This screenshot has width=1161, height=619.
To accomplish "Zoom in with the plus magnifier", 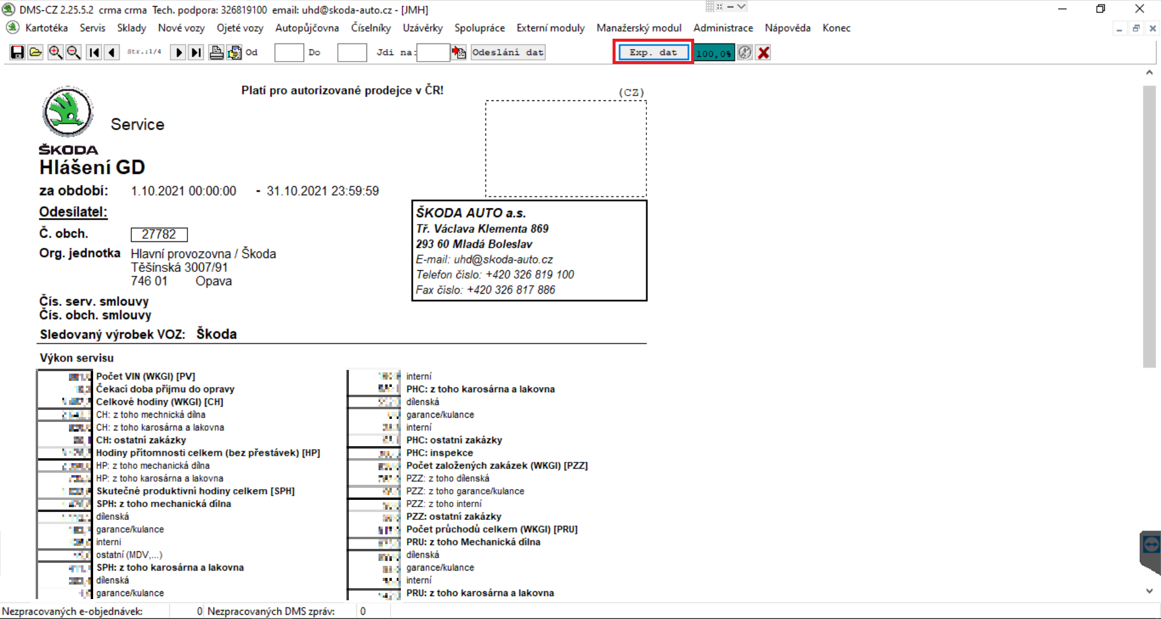I will coord(55,53).
